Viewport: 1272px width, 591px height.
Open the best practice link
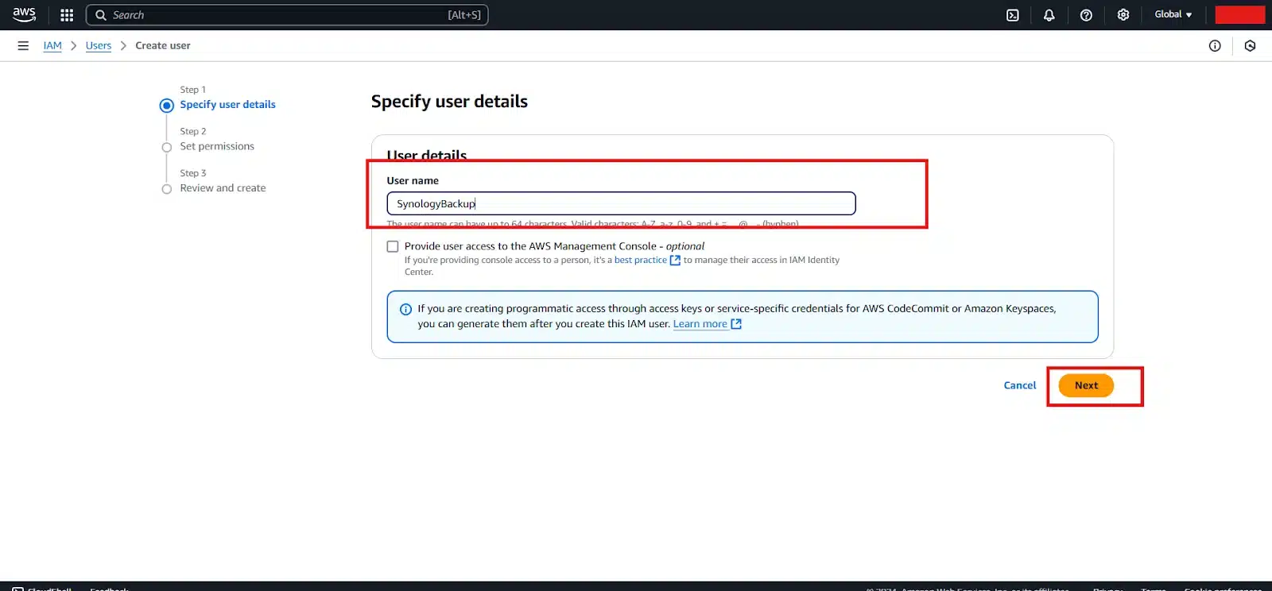(x=641, y=261)
